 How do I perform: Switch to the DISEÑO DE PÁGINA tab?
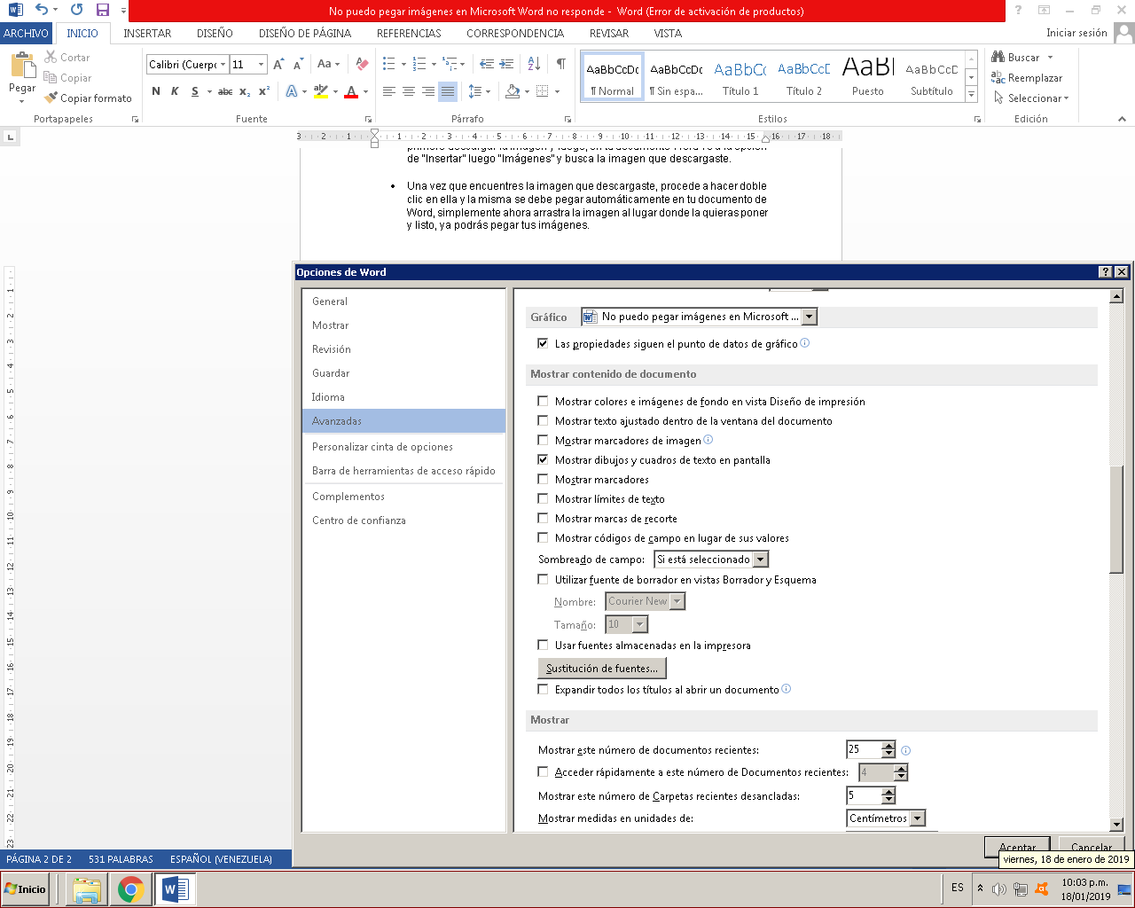pos(305,33)
